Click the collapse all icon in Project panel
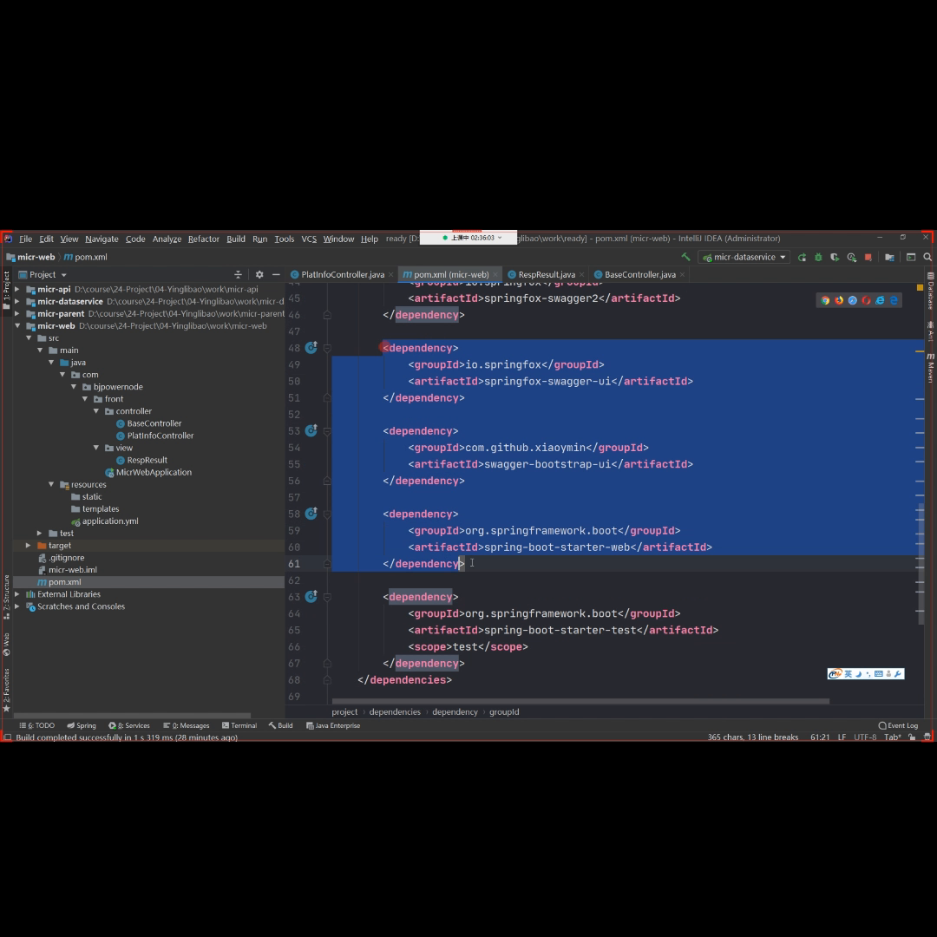Image resolution: width=937 pixels, height=937 pixels. (x=238, y=275)
